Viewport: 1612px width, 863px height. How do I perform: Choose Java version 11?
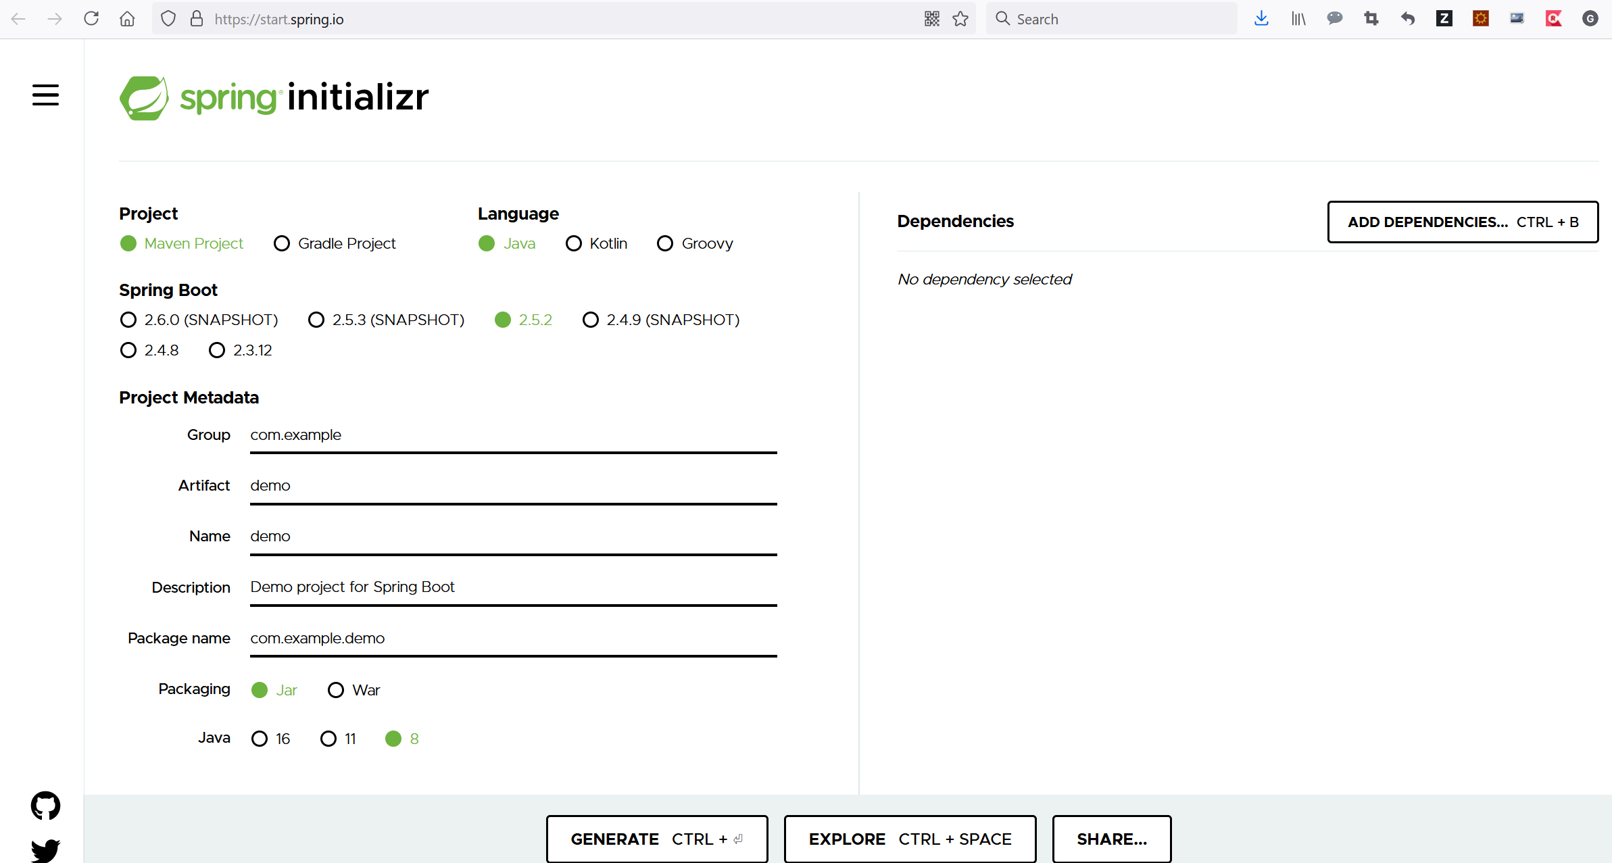[x=339, y=739]
